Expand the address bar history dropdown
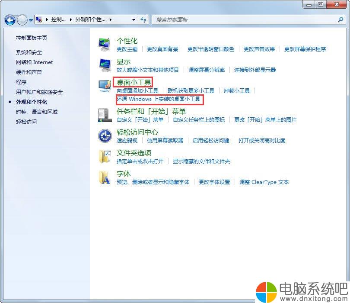350x303 pixels. 134,19
